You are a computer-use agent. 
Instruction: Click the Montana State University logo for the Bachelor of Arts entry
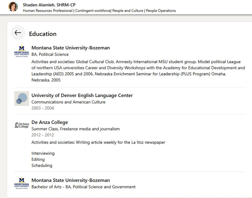pos(22,183)
